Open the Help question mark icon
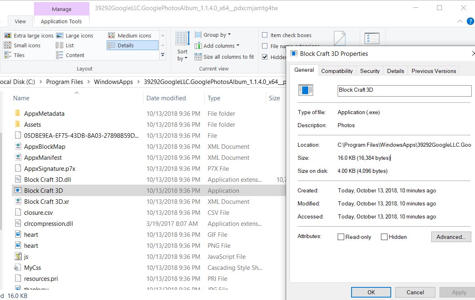475x300 pixels. [x=471, y=21]
